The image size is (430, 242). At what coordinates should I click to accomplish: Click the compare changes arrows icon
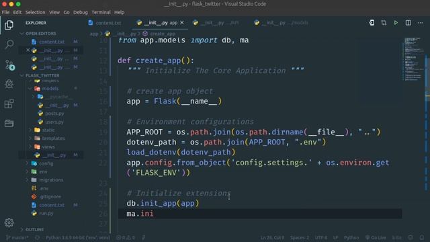(384, 23)
